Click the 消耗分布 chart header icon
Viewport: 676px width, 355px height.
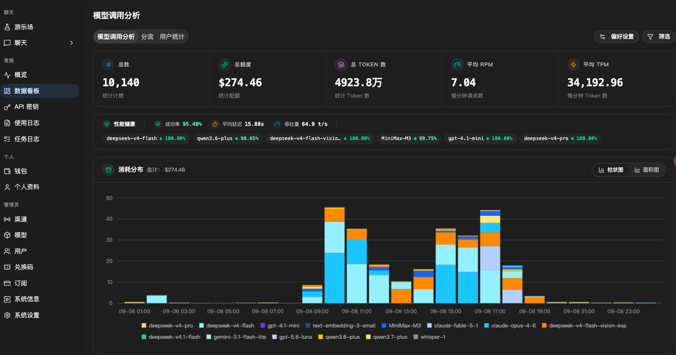(109, 170)
